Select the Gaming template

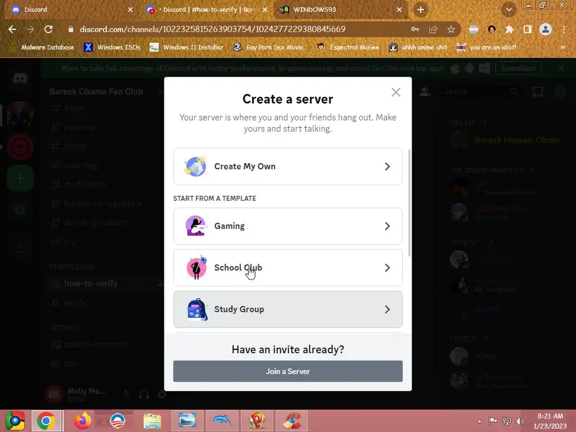tap(287, 226)
